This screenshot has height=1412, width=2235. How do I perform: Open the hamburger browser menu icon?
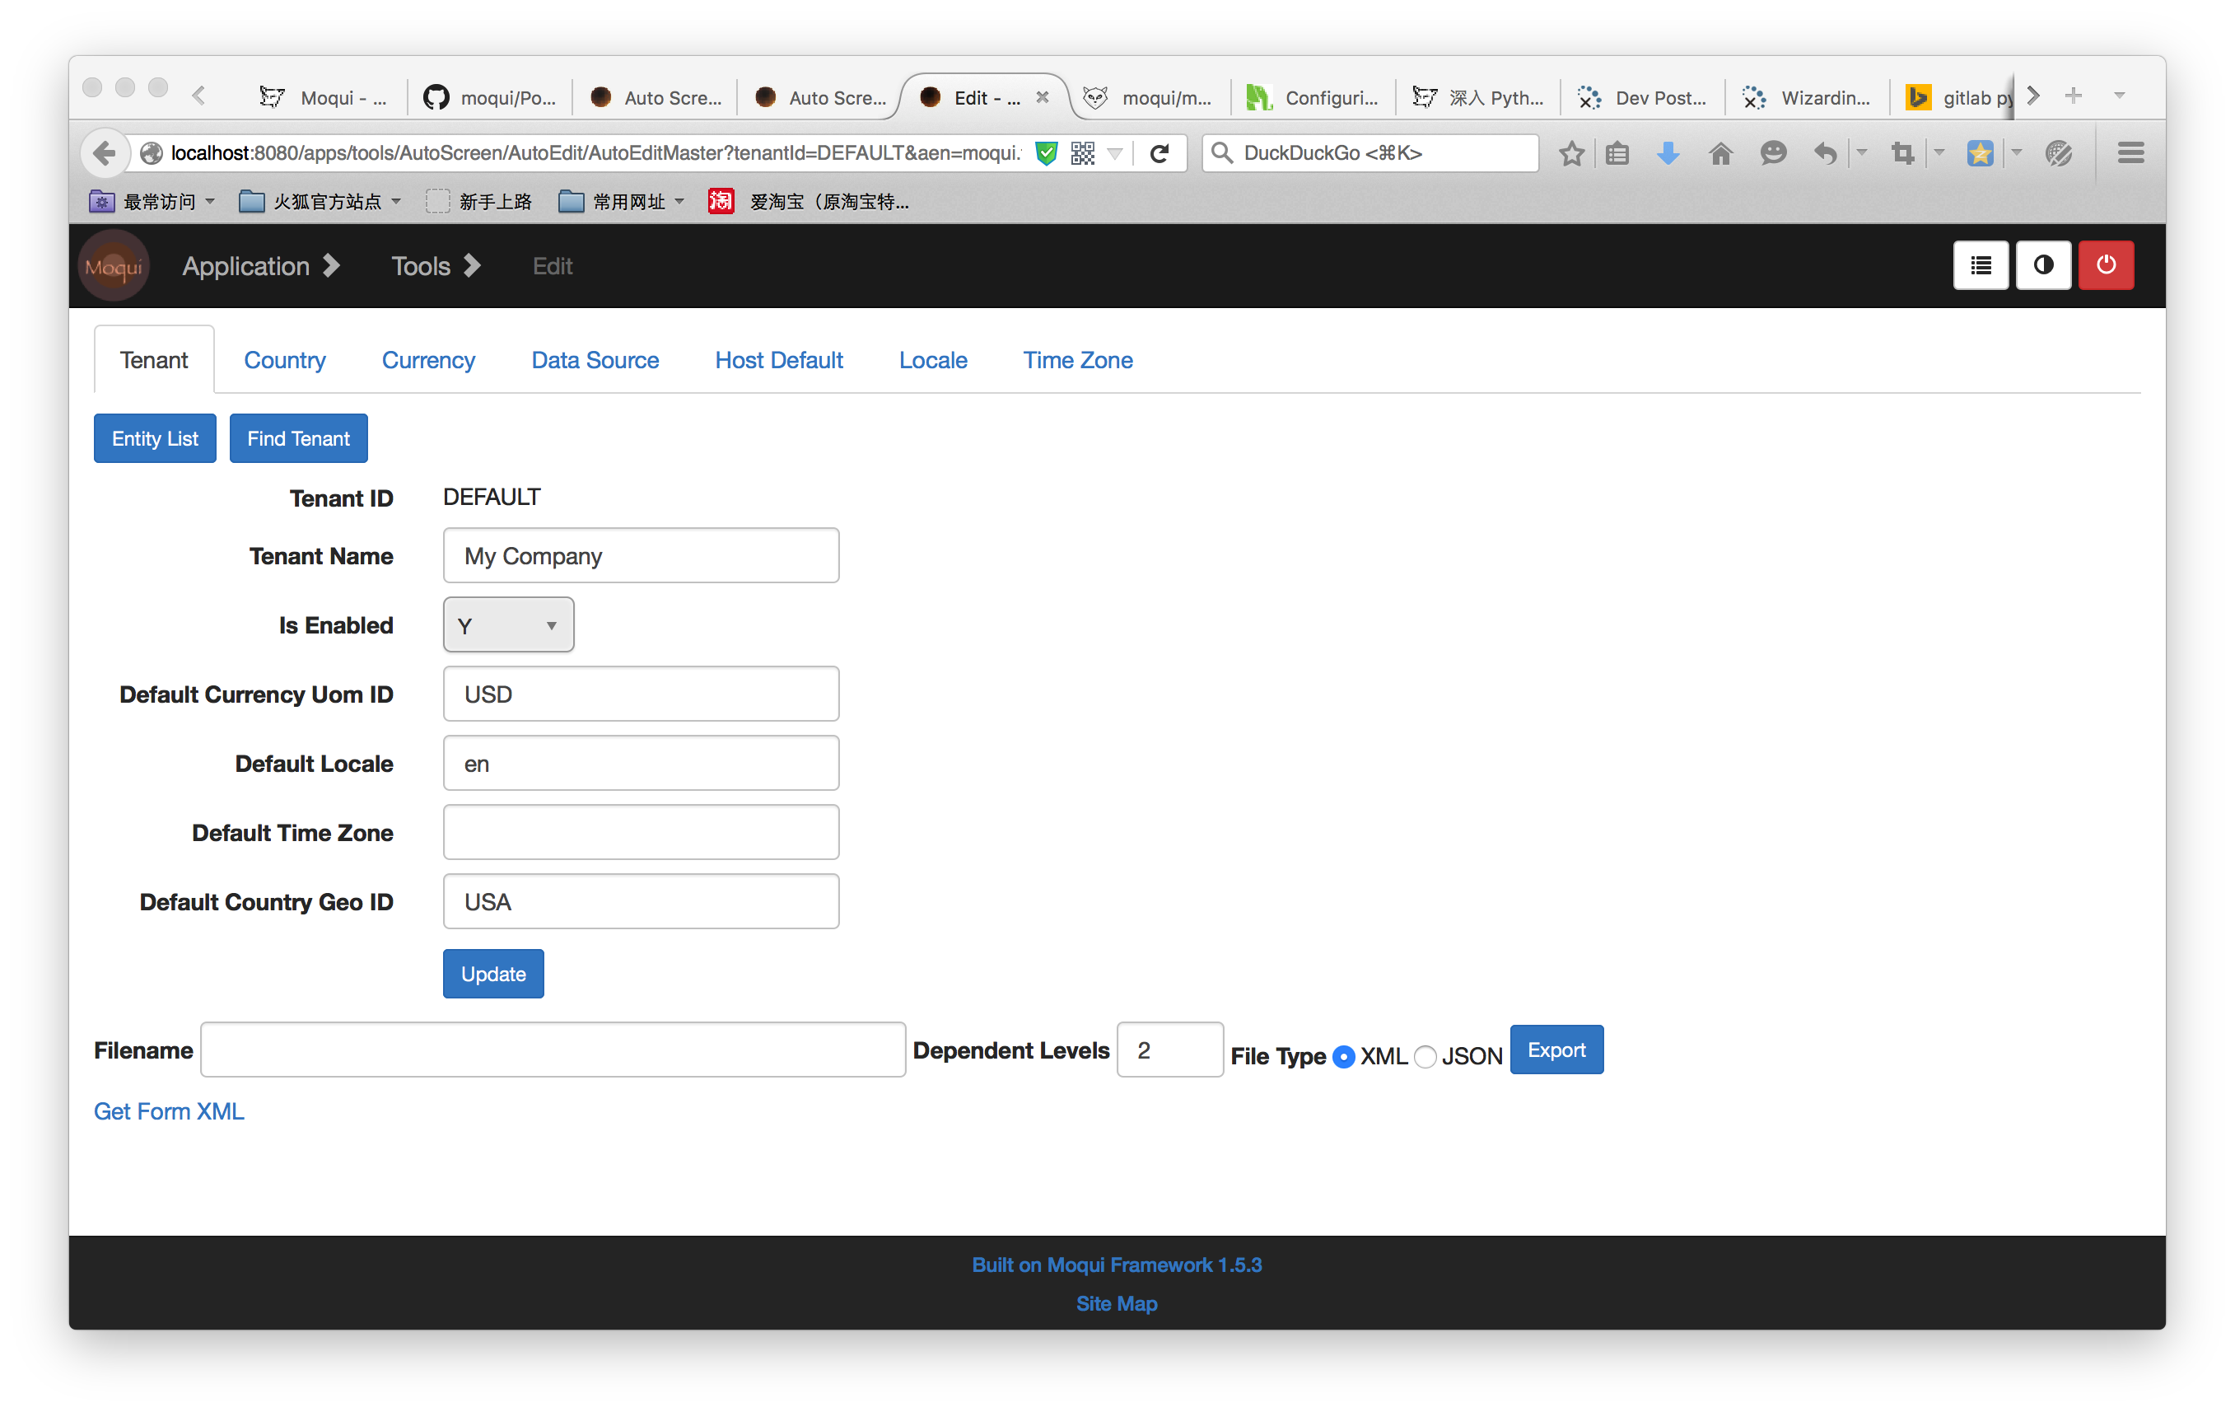[2130, 153]
